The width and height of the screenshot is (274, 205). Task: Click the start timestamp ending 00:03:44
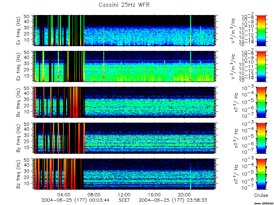tap(75, 200)
